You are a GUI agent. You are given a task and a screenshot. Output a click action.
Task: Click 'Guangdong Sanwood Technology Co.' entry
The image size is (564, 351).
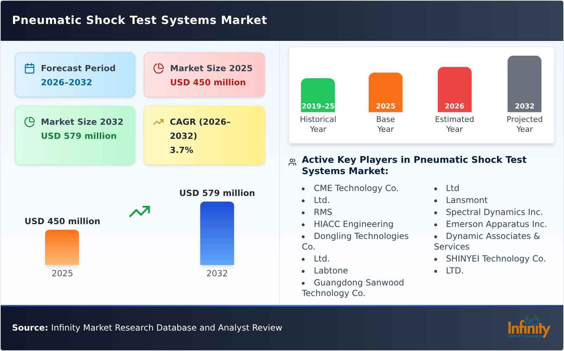[353, 288]
